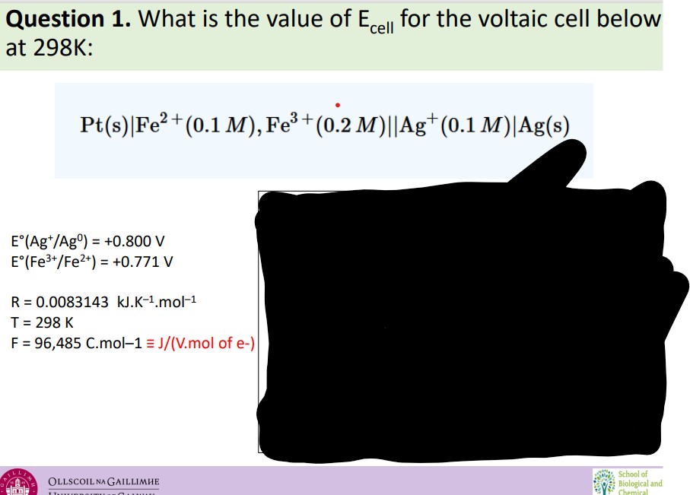The image size is (690, 495).
Task: Click the Ollscoil na Gaillimhe text logo
Action: coord(103,482)
